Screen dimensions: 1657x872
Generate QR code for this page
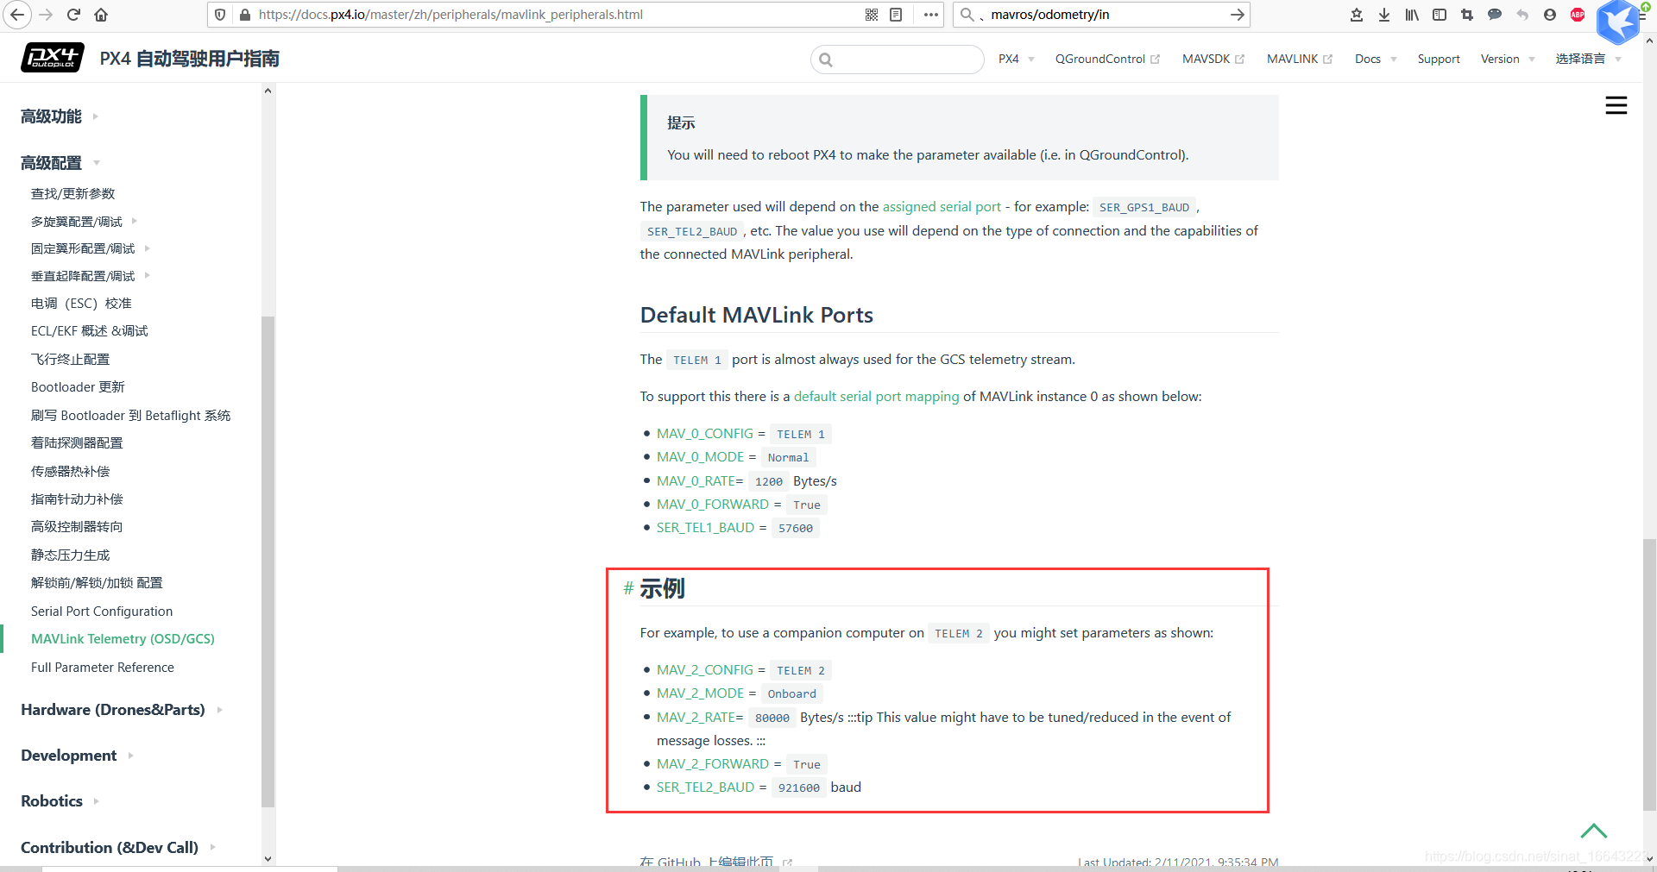click(x=872, y=15)
